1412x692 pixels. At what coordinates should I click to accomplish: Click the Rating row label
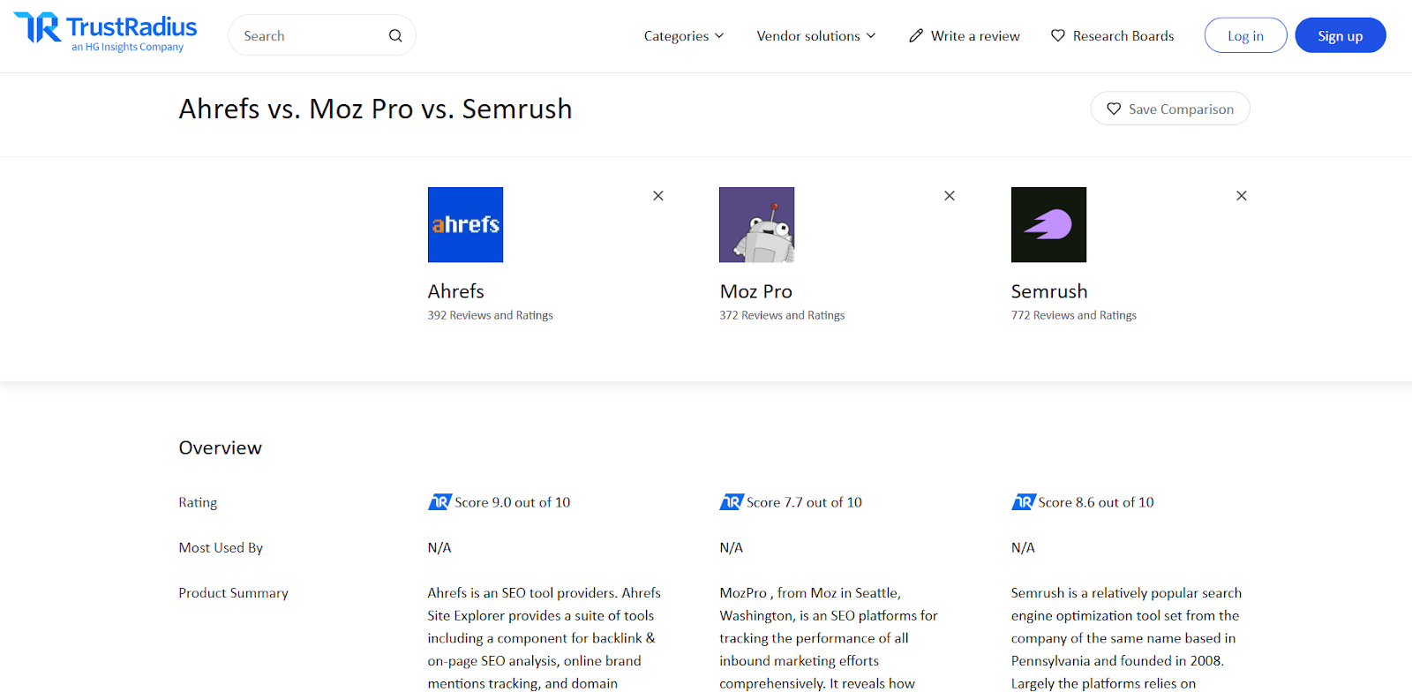click(198, 502)
